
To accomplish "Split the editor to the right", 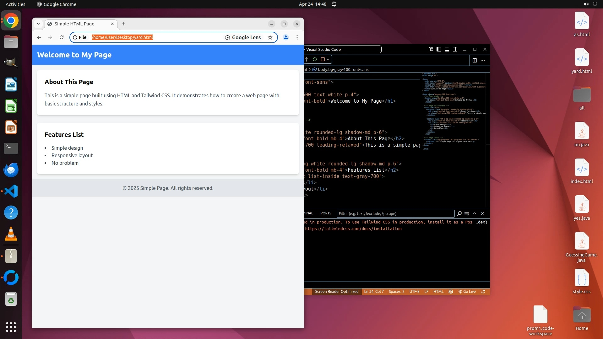I will tap(475, 60).
